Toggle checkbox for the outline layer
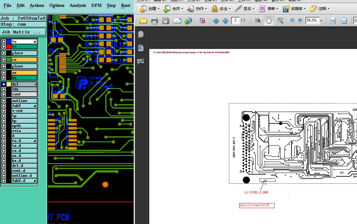Viewport: 357px width, 224px height. 4,101
